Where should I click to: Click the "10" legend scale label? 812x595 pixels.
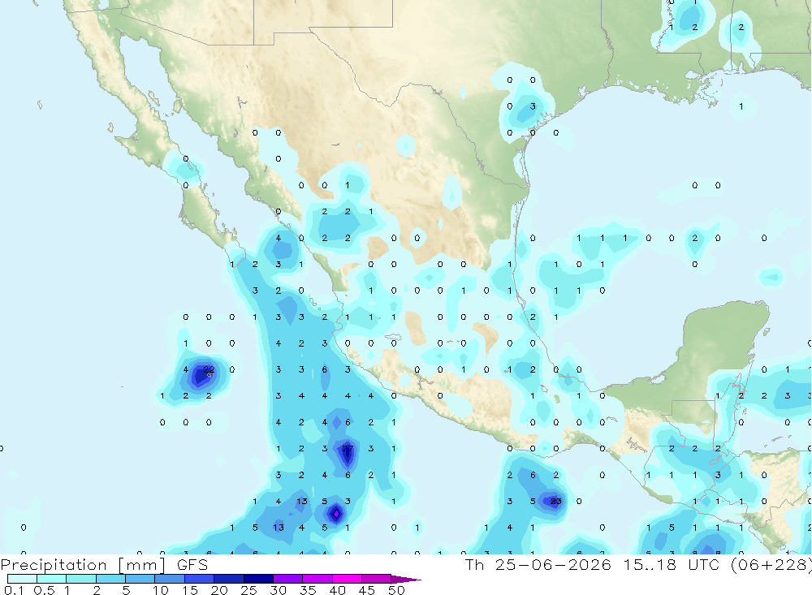(x=160, y=590)
